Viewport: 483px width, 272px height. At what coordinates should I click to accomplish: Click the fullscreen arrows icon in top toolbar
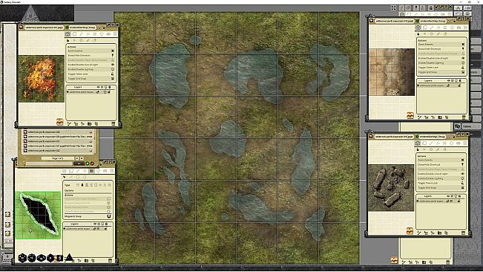click(394, 8)
